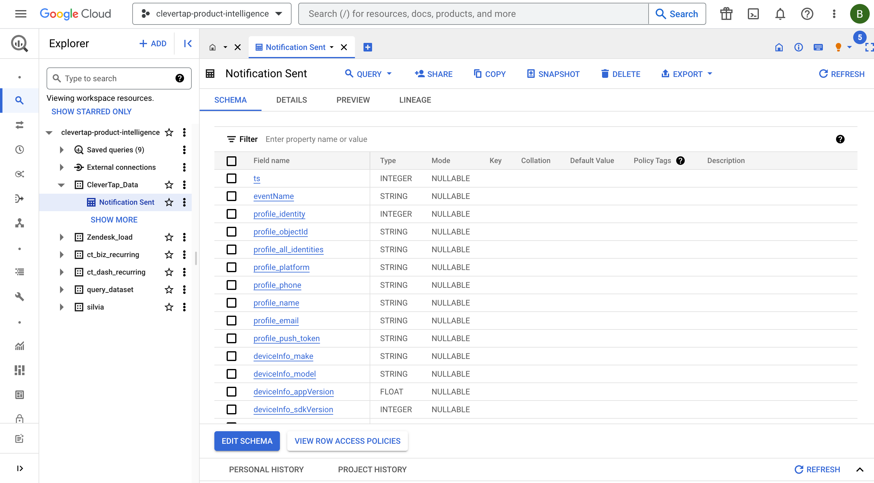874x483 pixels.
Task: Expand the CleverTap_Data dataset node
Action: coord(61,184)
